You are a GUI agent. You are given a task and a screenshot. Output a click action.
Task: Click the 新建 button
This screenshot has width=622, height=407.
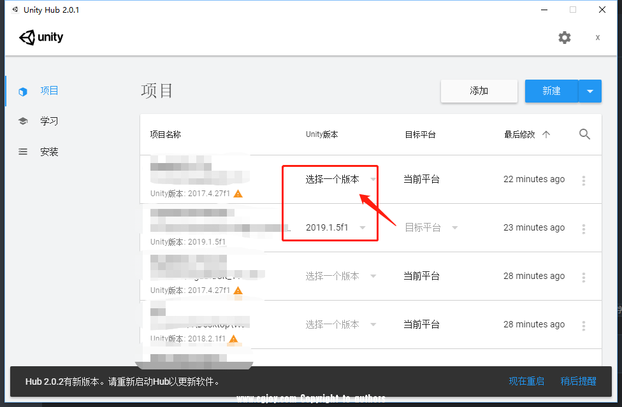(x=551, y=91)
